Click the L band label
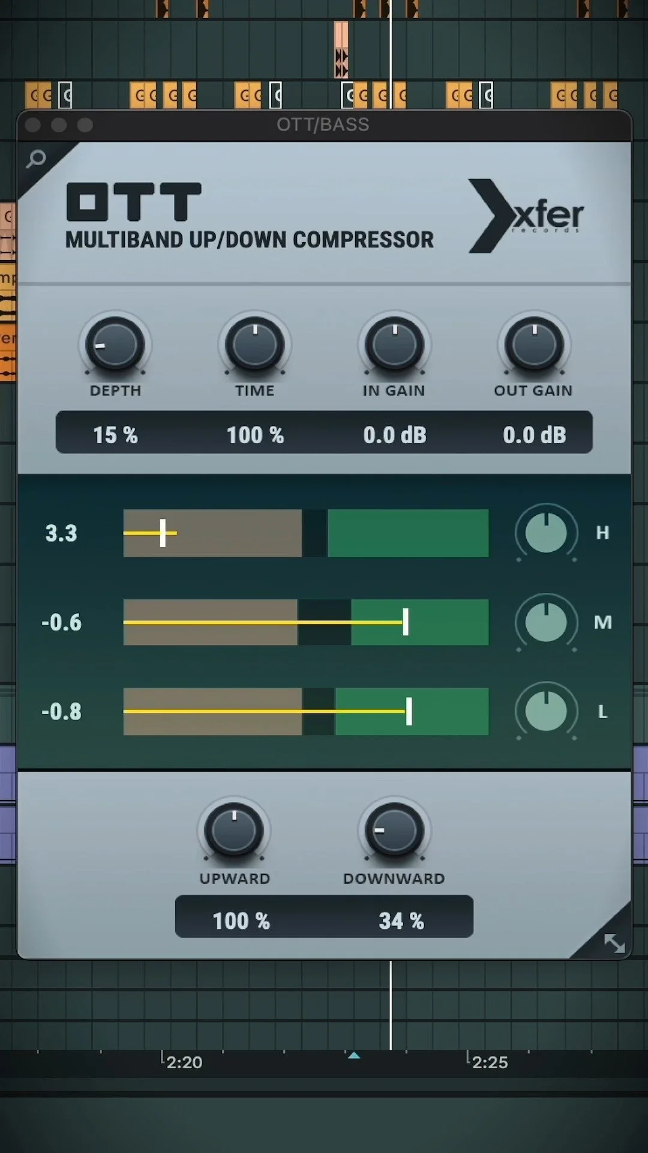648x1153 pixels. coord(603,712)
